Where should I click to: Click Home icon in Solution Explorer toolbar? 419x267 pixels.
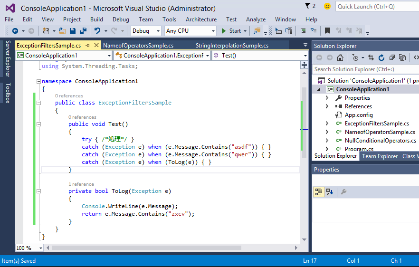340,57
